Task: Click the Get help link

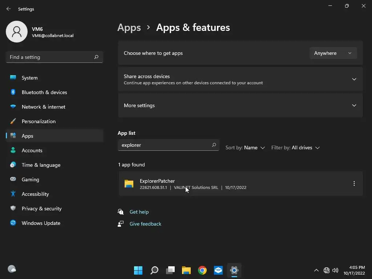Action: (x=139, y=212)
